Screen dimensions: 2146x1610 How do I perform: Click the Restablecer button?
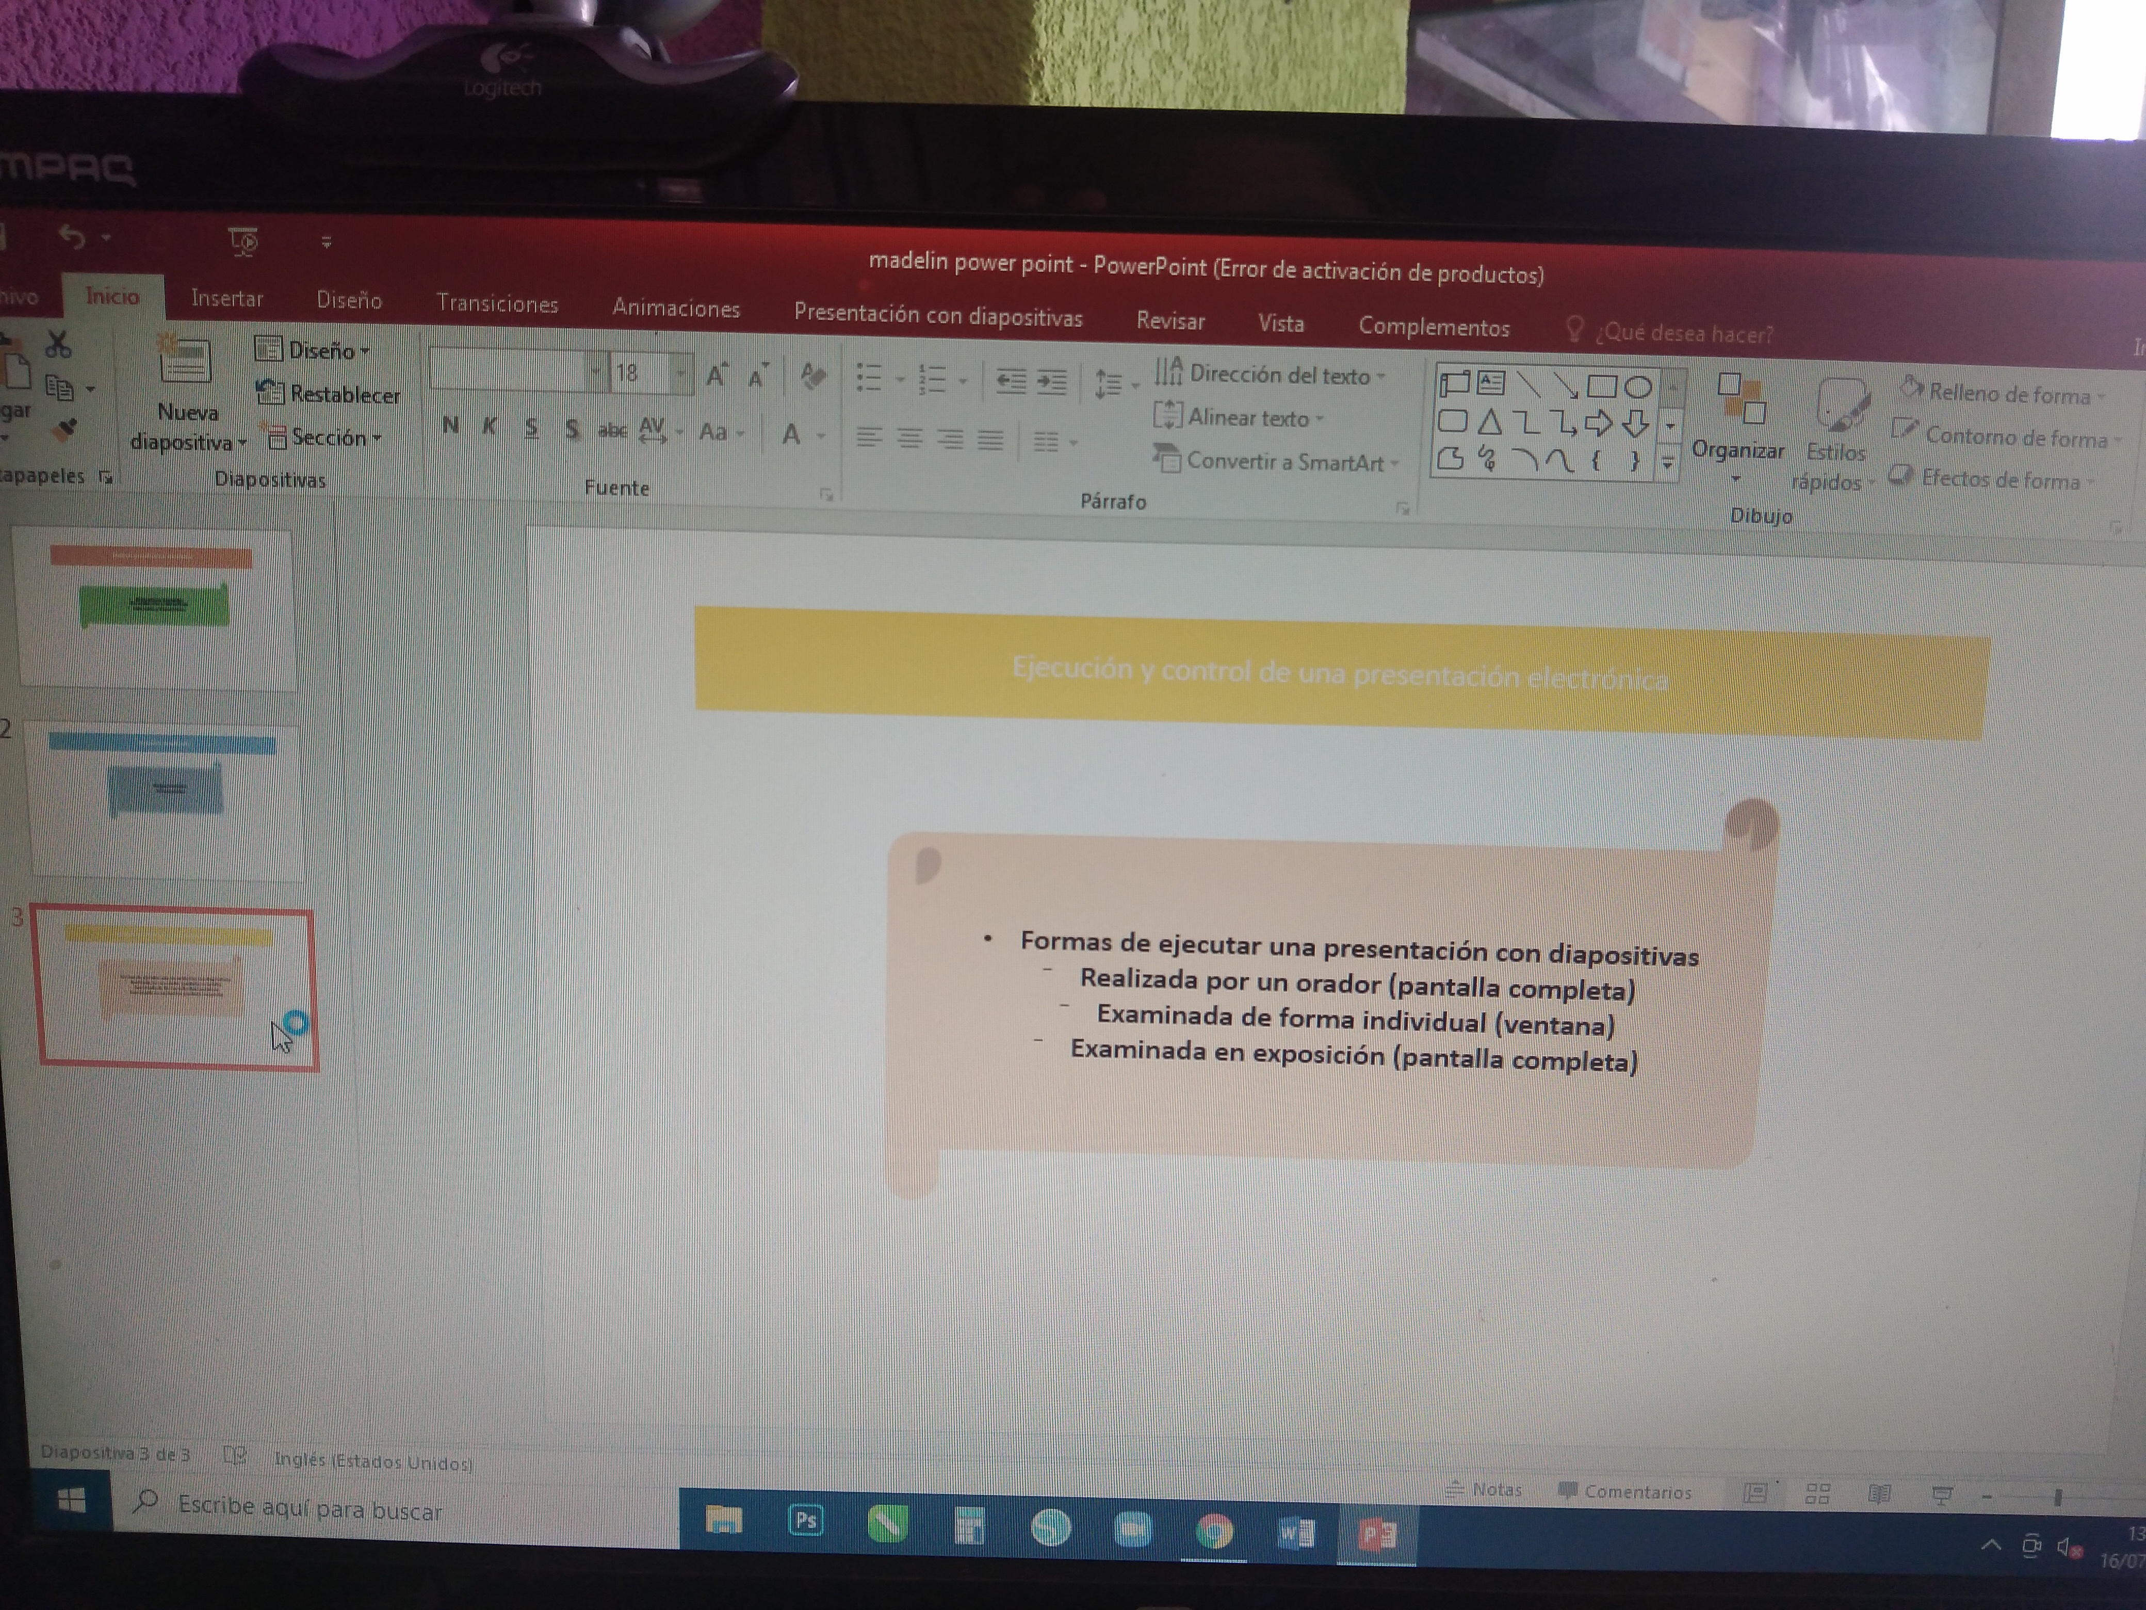pos(328,394)
